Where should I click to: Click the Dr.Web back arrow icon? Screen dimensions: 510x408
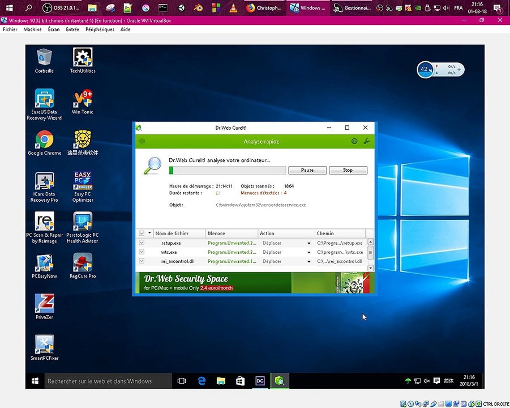coord(142,141)
